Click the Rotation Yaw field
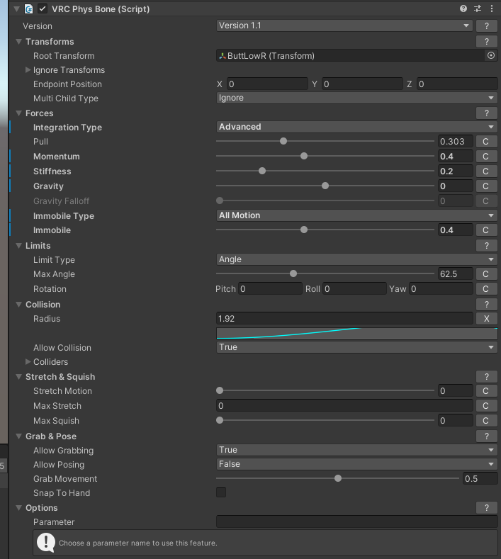 441,289
